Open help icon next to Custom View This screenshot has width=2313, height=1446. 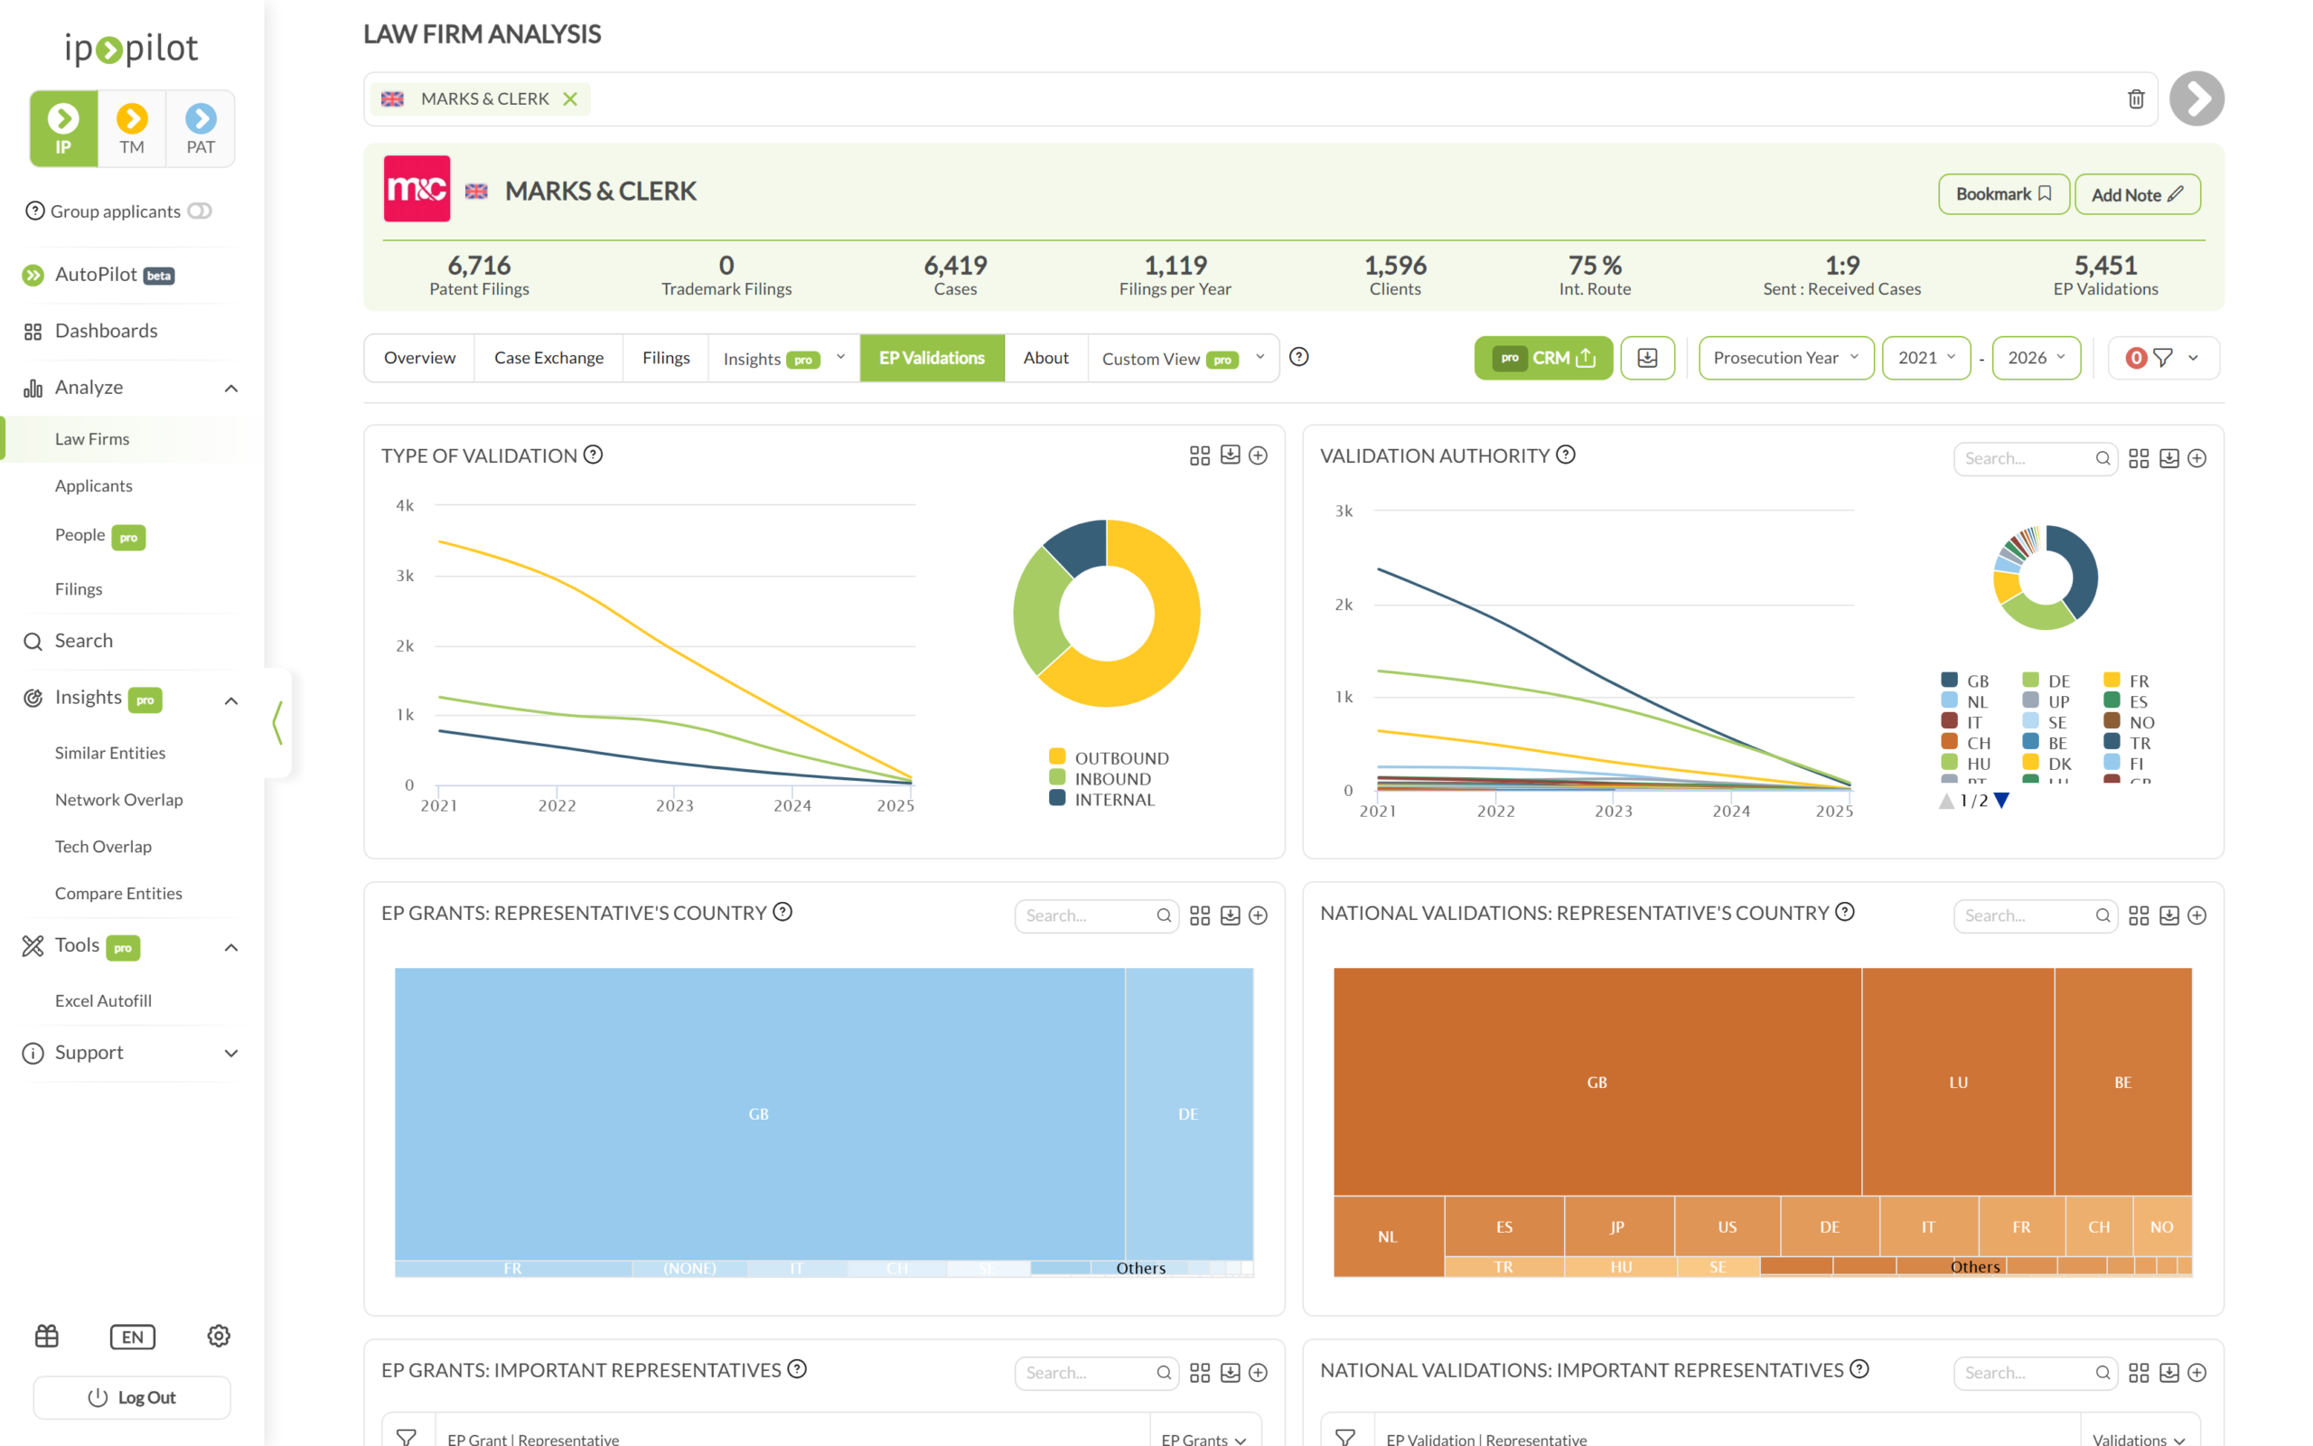[1299, 357]
